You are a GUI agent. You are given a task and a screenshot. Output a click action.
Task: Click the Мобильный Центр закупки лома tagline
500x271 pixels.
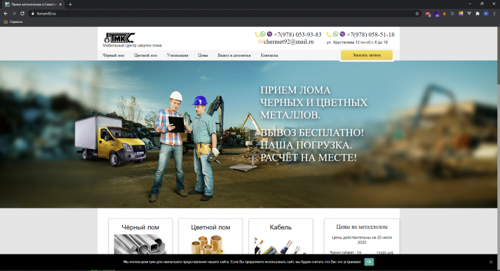click(x=132, y=46)
